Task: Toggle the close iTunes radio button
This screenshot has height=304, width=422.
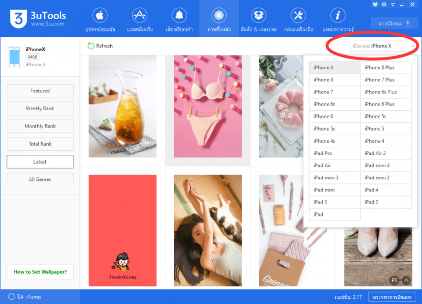Action: point(12,296)
